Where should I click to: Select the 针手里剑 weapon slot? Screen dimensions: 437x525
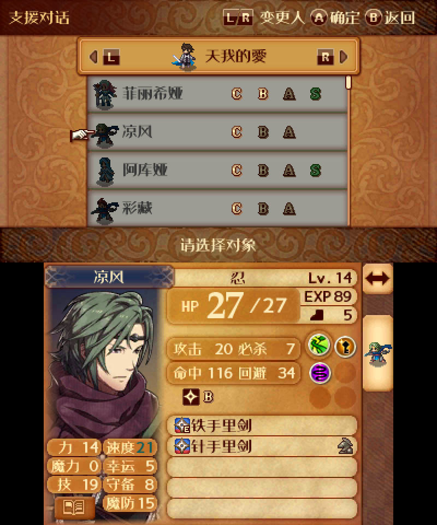262,446
